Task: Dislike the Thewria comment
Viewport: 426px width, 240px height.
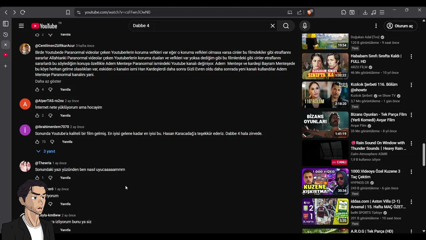Action: coord(51,178)
